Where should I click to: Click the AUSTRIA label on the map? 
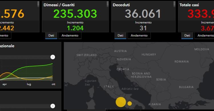pyautogui.click(x=120, y=51)
